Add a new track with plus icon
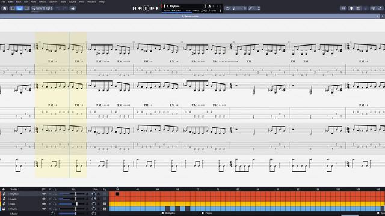The width and height of the screenshot is (385, 216). (3, 190)
